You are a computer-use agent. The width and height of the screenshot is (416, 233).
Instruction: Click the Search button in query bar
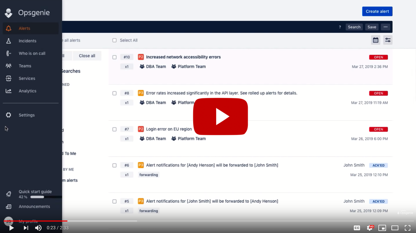click(354, 27)
